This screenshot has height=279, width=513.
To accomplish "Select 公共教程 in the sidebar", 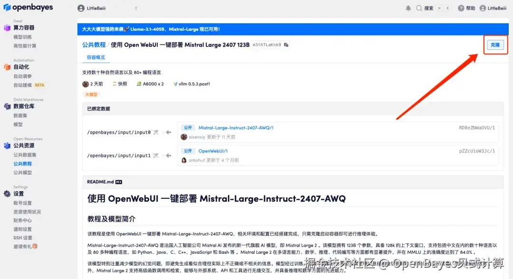I will (23, 164).
